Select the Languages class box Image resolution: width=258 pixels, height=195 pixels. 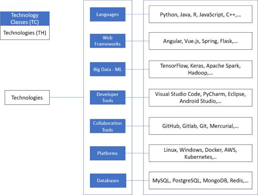pos(108,14)
